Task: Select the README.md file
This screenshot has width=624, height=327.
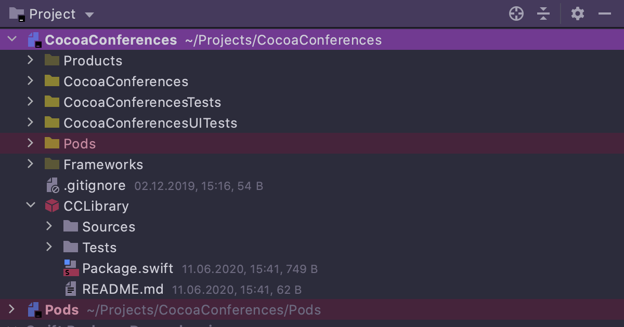Action: (x=123, y=289)
